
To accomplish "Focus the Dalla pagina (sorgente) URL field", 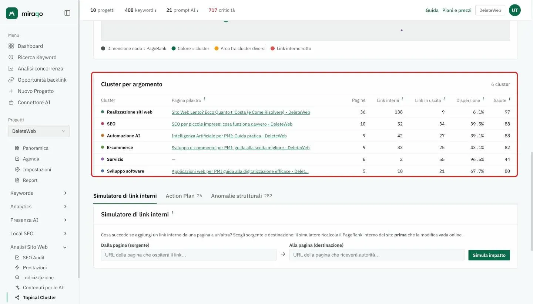I will [189, 255].
